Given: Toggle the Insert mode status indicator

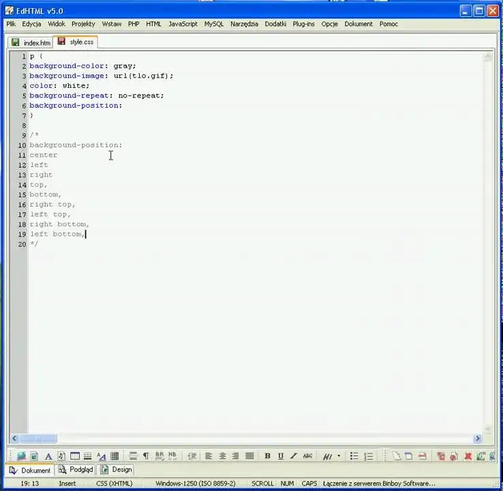Looking at the screenshot, I should [x=67, y=483].
